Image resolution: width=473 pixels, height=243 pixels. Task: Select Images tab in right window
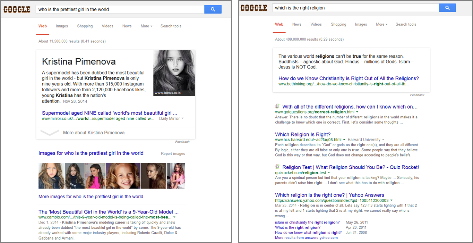[x=361, y=24]
